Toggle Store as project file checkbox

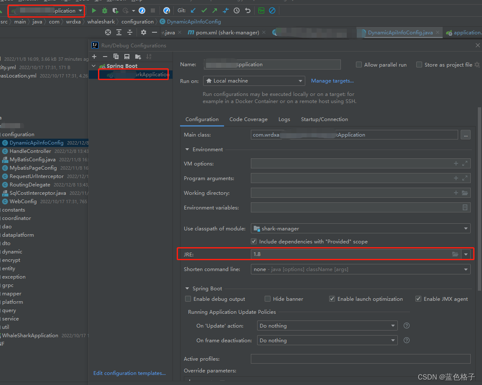click(419, 65)
